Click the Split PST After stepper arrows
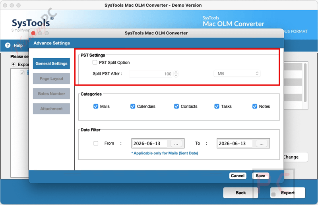 pos(176,74)
